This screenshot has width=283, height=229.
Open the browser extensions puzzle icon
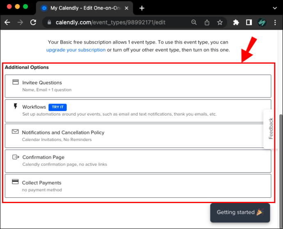(x=236, y=23)
